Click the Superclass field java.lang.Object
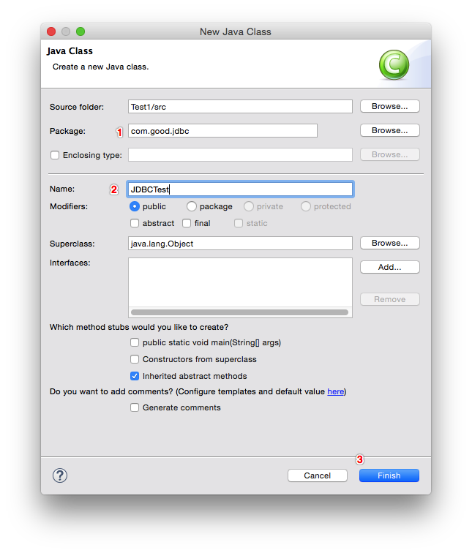472x553 pixels. tap(240, 244)
